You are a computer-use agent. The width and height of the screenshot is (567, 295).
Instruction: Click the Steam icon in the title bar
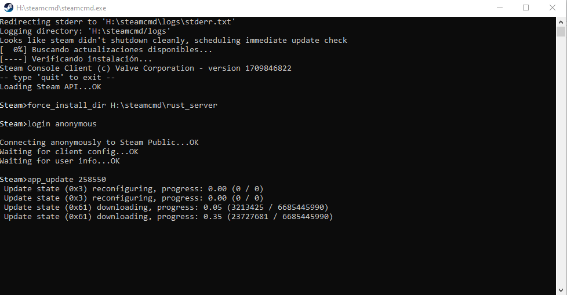pyautogui.click(x=8, y=8)
